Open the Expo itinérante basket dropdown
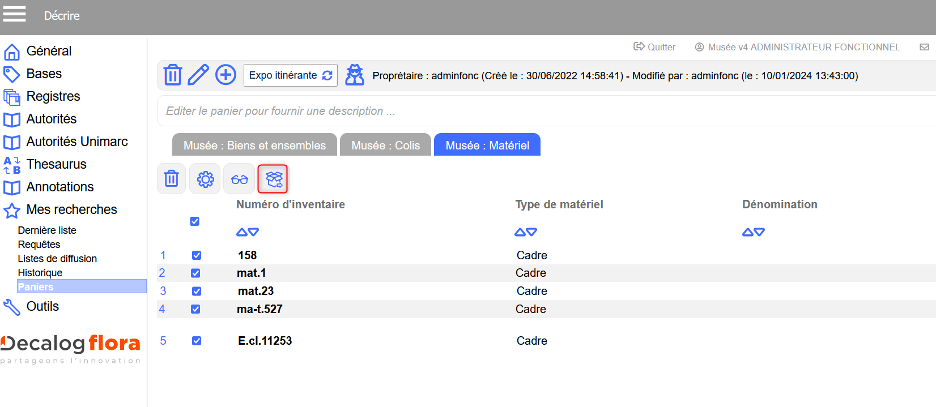 coord(290,75)
